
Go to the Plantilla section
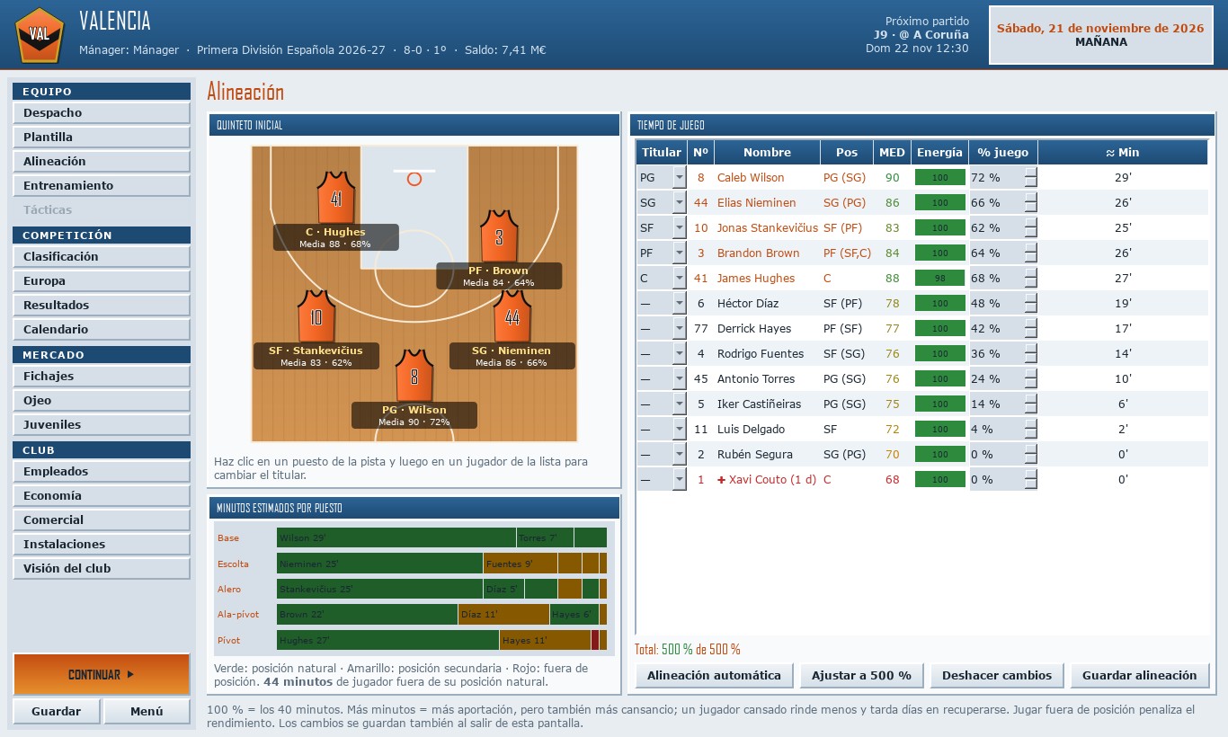pyautogui.click(x=102, y=138)
